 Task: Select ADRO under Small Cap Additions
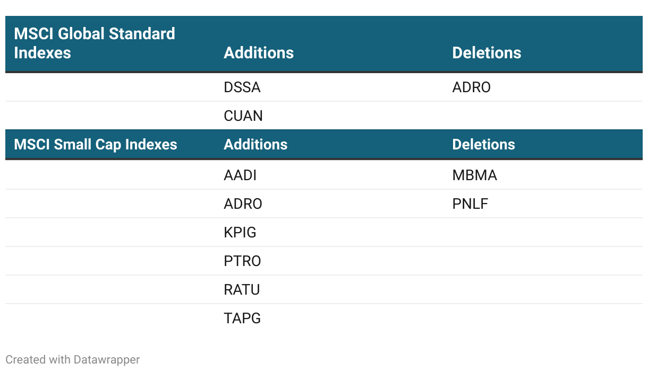click(243, 204)
